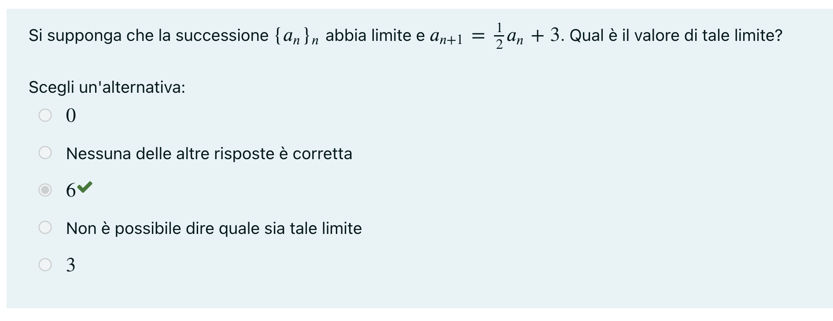Click the number 6 answer label
Screen dimensions: 833x321
tap(70, 190)
